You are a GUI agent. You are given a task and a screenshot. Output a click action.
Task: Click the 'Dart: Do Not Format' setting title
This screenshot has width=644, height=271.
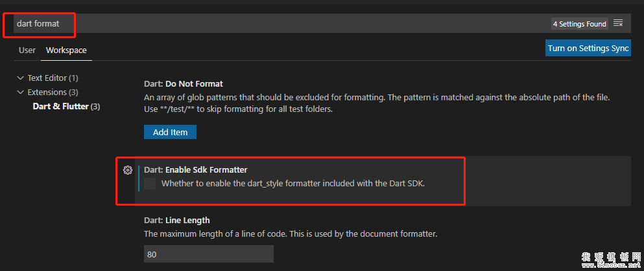pyautogui.click(x=184, y=84)
